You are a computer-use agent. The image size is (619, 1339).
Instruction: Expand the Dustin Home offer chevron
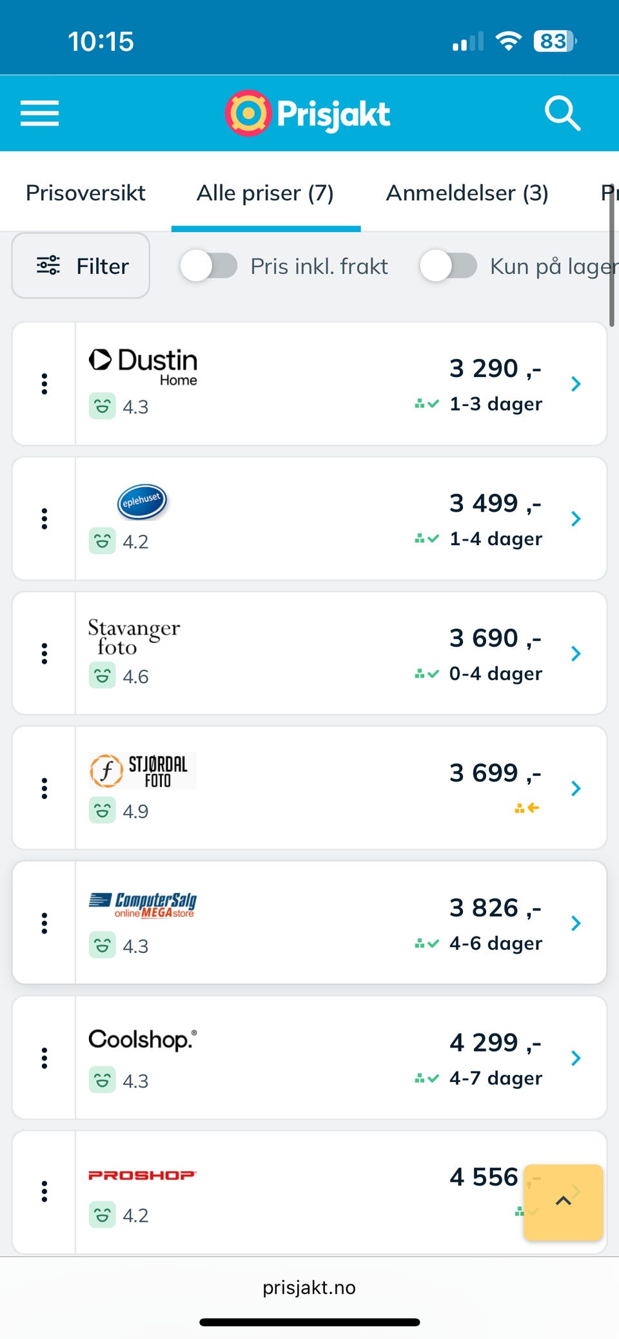click(x=576, y=384)
